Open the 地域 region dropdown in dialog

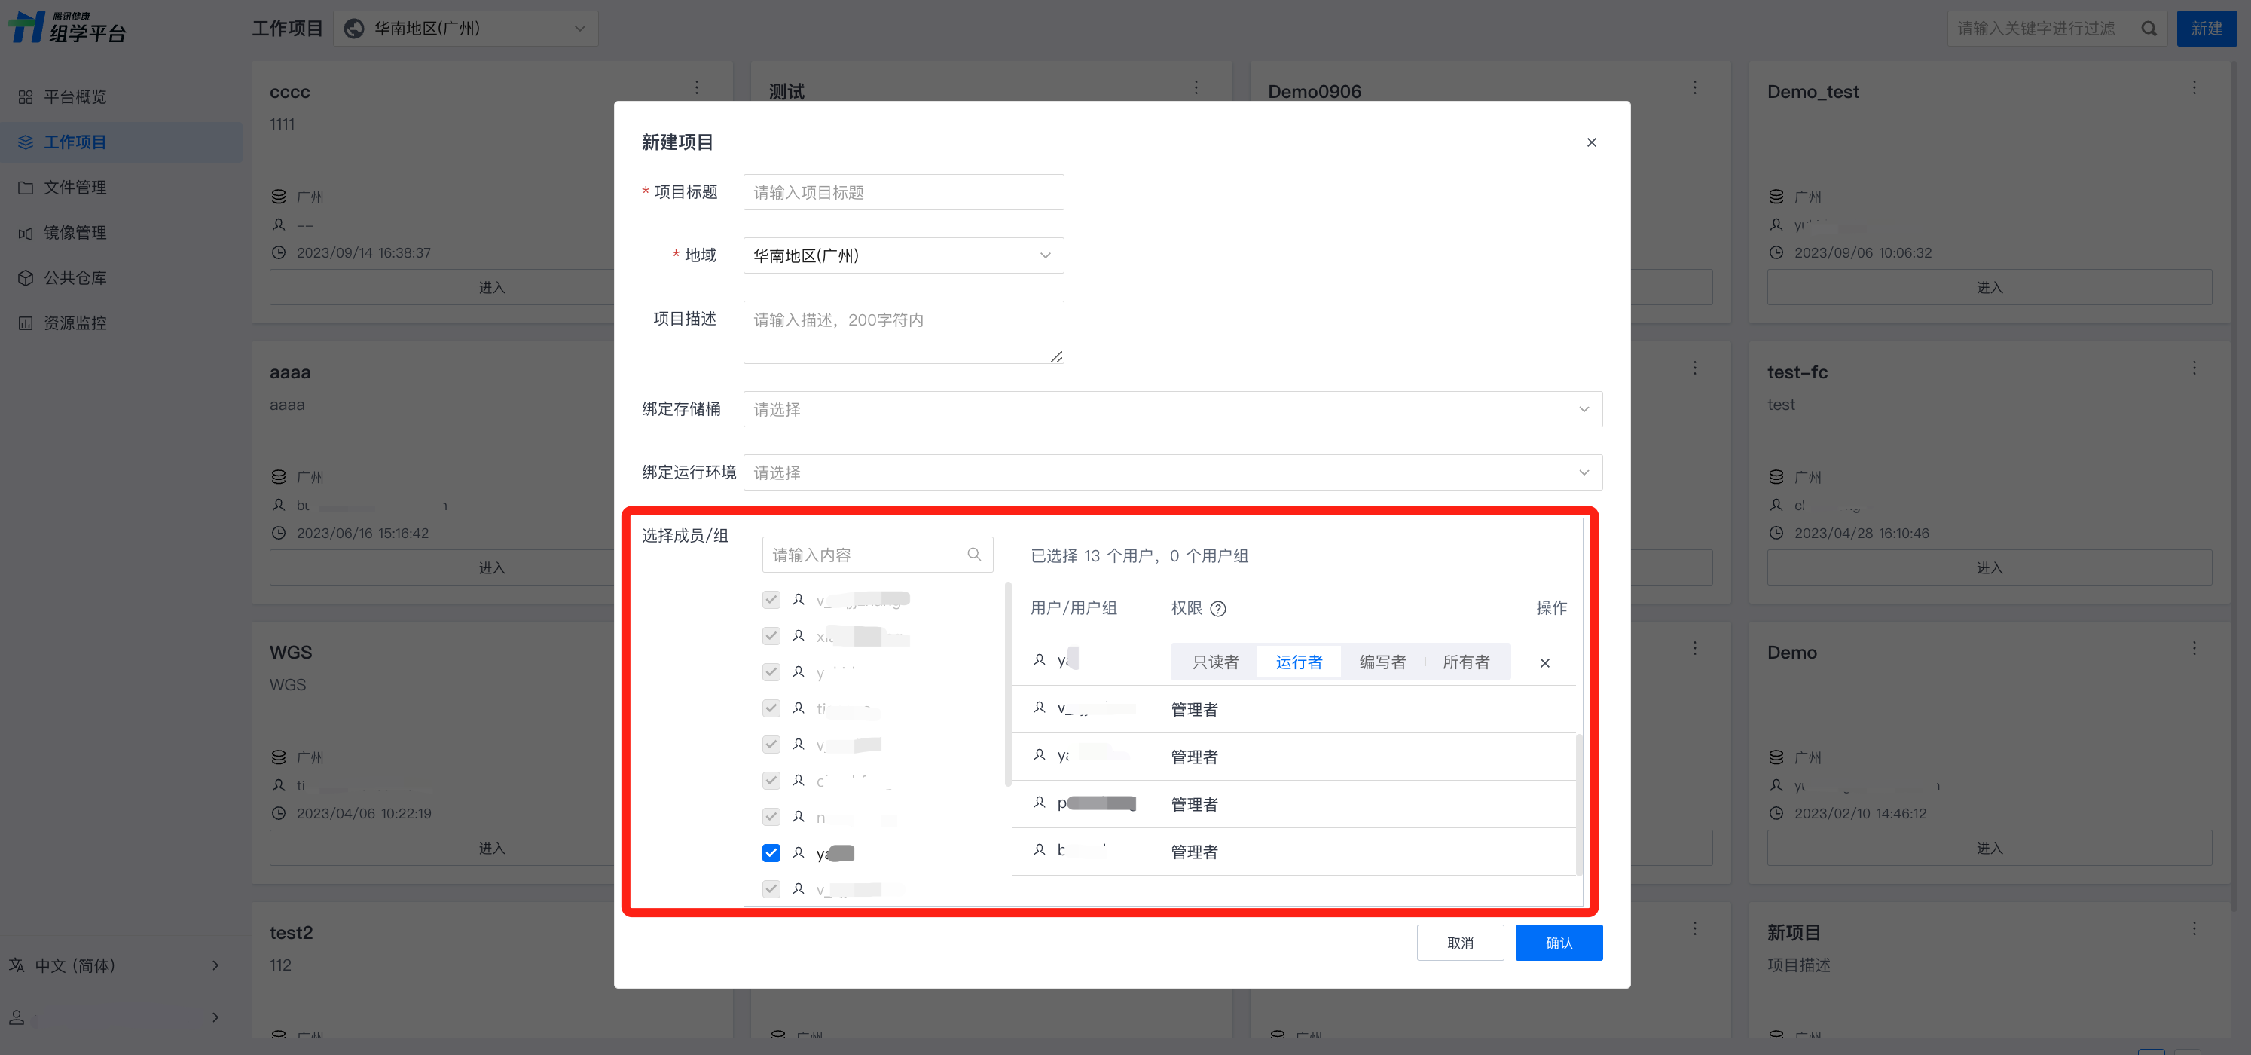pos(903,255)
